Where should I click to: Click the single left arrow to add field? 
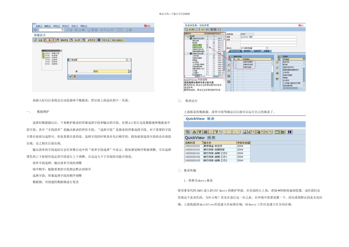click(x=277, y=62)
